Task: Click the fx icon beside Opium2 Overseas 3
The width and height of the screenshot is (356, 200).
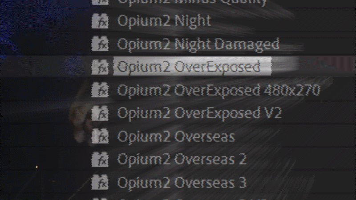Action: 100,183
